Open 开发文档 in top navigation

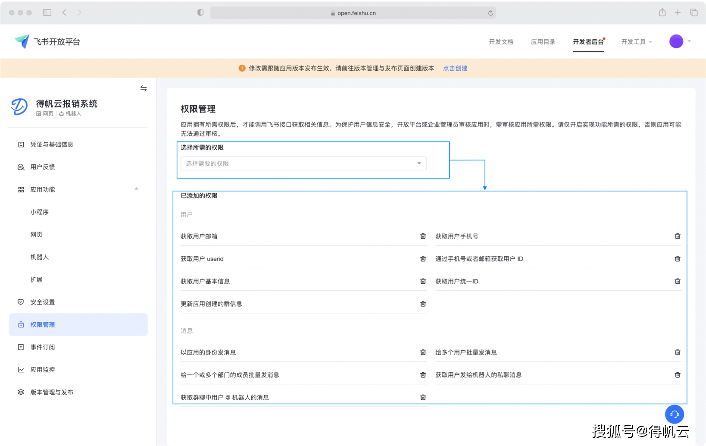pyautogui.click(x=501, y=42)
